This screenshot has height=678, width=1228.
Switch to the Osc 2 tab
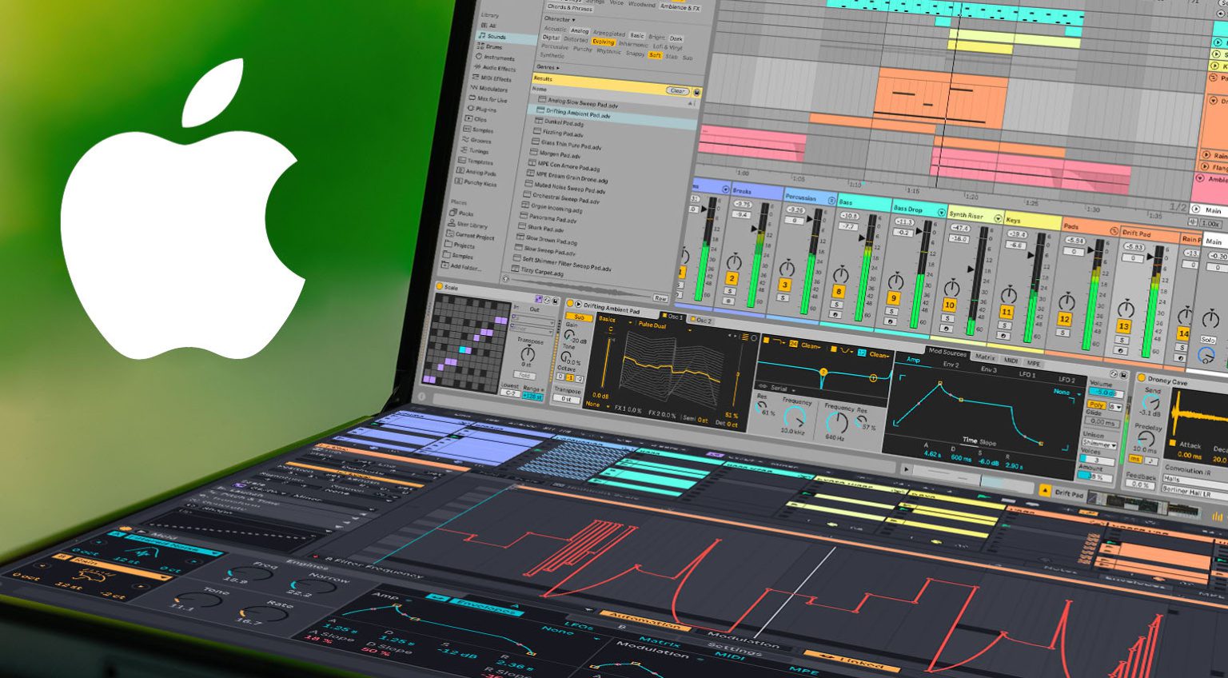coord(701,320)
